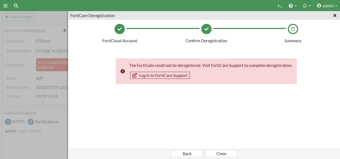Open the notifications bell dropdown
Image resolution: width=340 pixels, height=159 pixels.
(307, 6)
